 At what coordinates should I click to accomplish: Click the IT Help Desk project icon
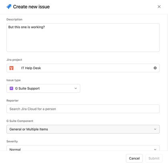[x=11, y=68]
